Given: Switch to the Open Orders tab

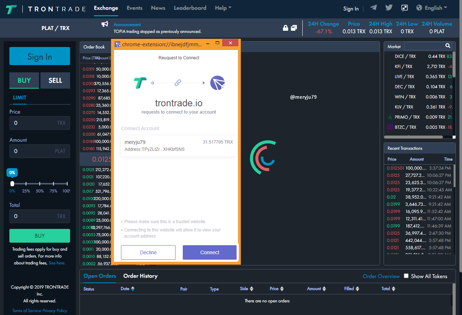Looking at the screenshot, I should pos(100,276).
